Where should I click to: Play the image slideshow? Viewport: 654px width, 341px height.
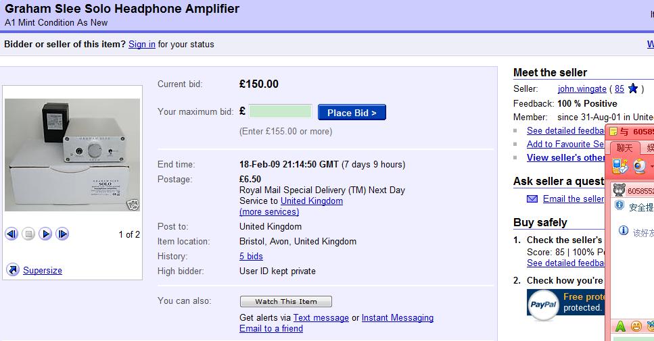coord(45,234)
